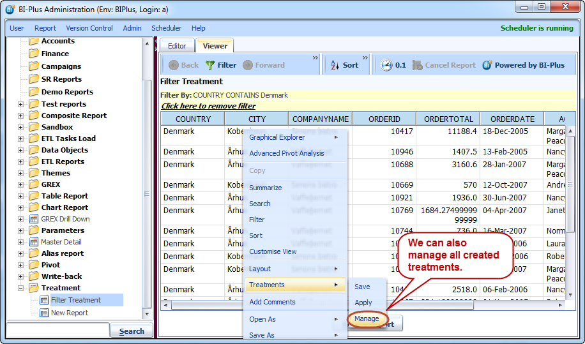Choose Manage from the Treatments submenu
Viewport: 585px width, 344px height.
367,318
